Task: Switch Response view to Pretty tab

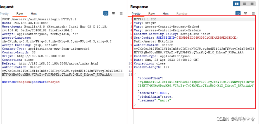Action: click(x=136, y=14)
